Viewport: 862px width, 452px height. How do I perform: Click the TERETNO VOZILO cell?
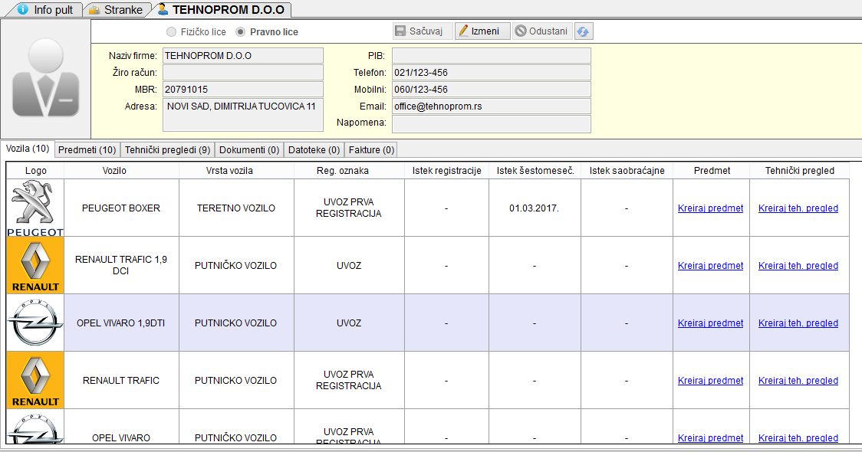(x=236, y=208)
